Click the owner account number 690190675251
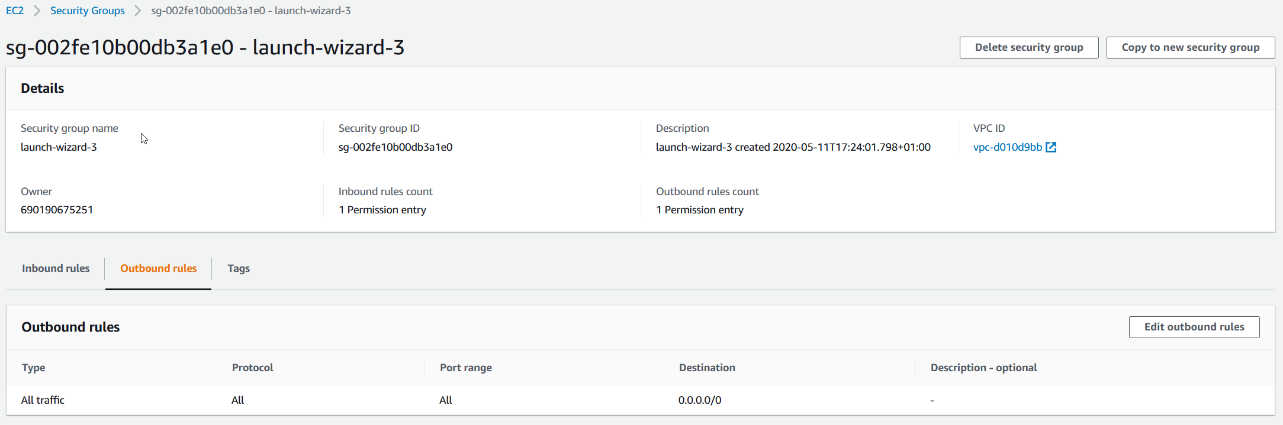 pyautogui.click(x=57, y=210)
